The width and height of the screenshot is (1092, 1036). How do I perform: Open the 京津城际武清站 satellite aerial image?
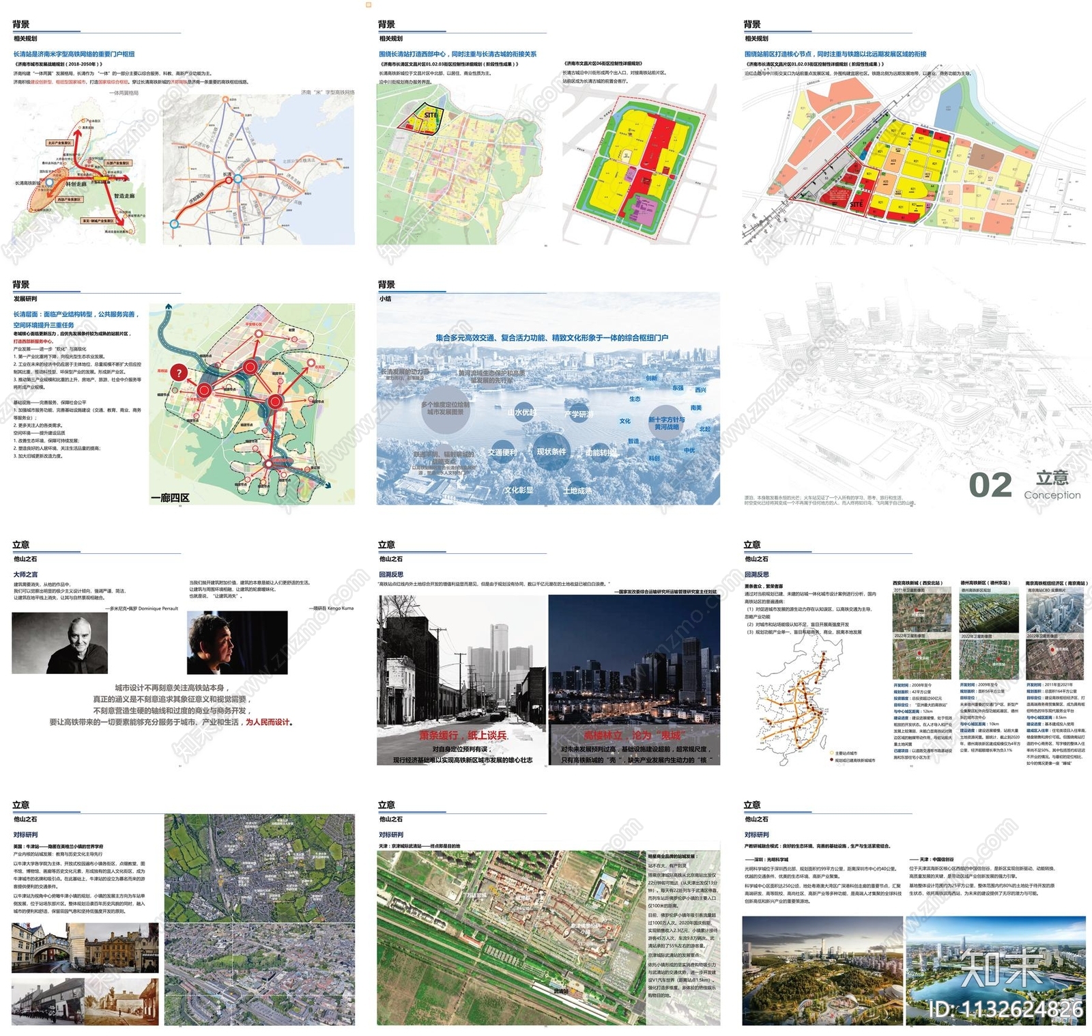511,938
